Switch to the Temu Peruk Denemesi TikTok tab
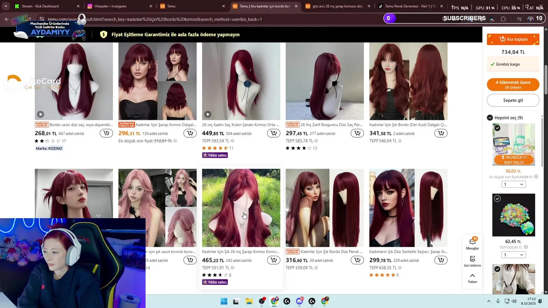Image resolution: width=548 pixels, height=308 pixels. point(410,6)
